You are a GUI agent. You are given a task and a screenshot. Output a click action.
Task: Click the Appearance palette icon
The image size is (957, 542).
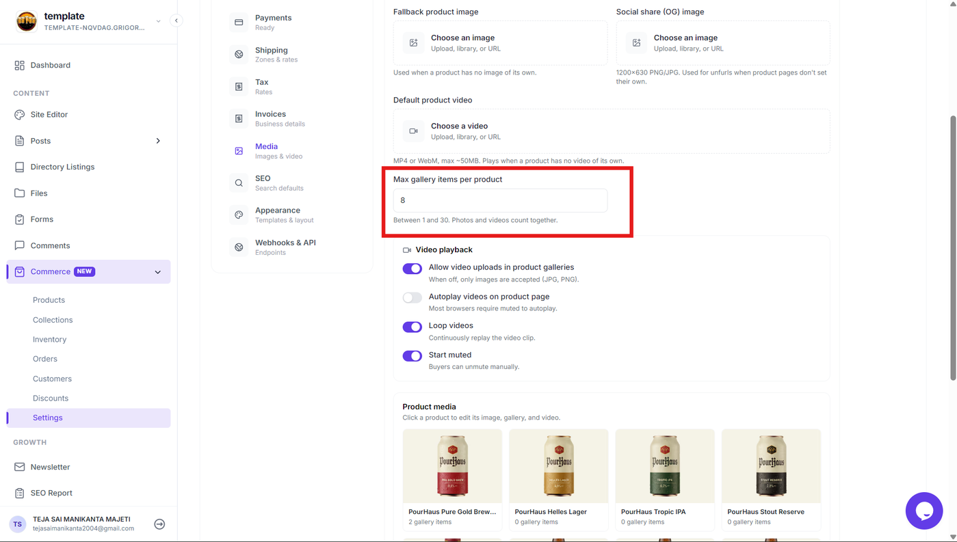coord(239,215)
